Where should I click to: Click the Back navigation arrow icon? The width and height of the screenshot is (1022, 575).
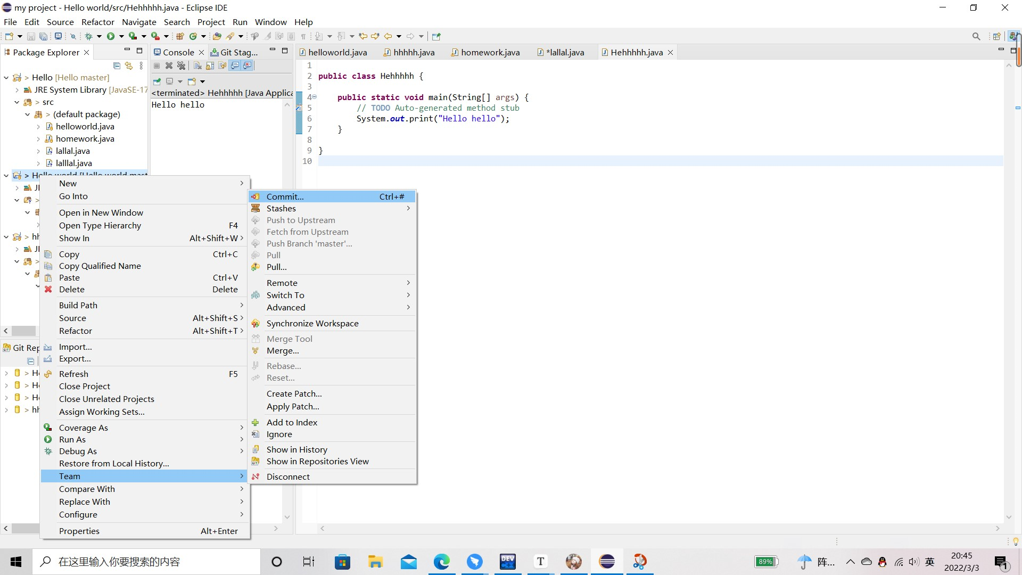[x=388, y=36]
